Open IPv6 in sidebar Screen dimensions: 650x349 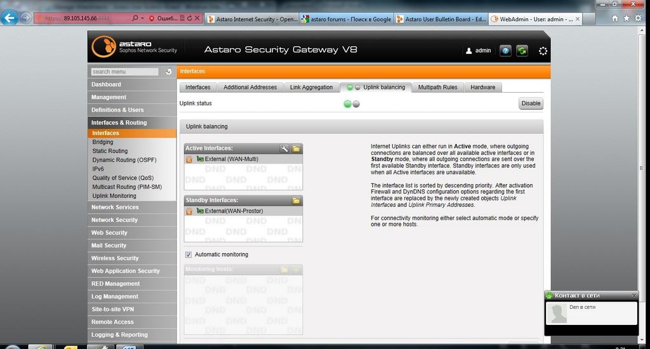(x=98, y=169)
